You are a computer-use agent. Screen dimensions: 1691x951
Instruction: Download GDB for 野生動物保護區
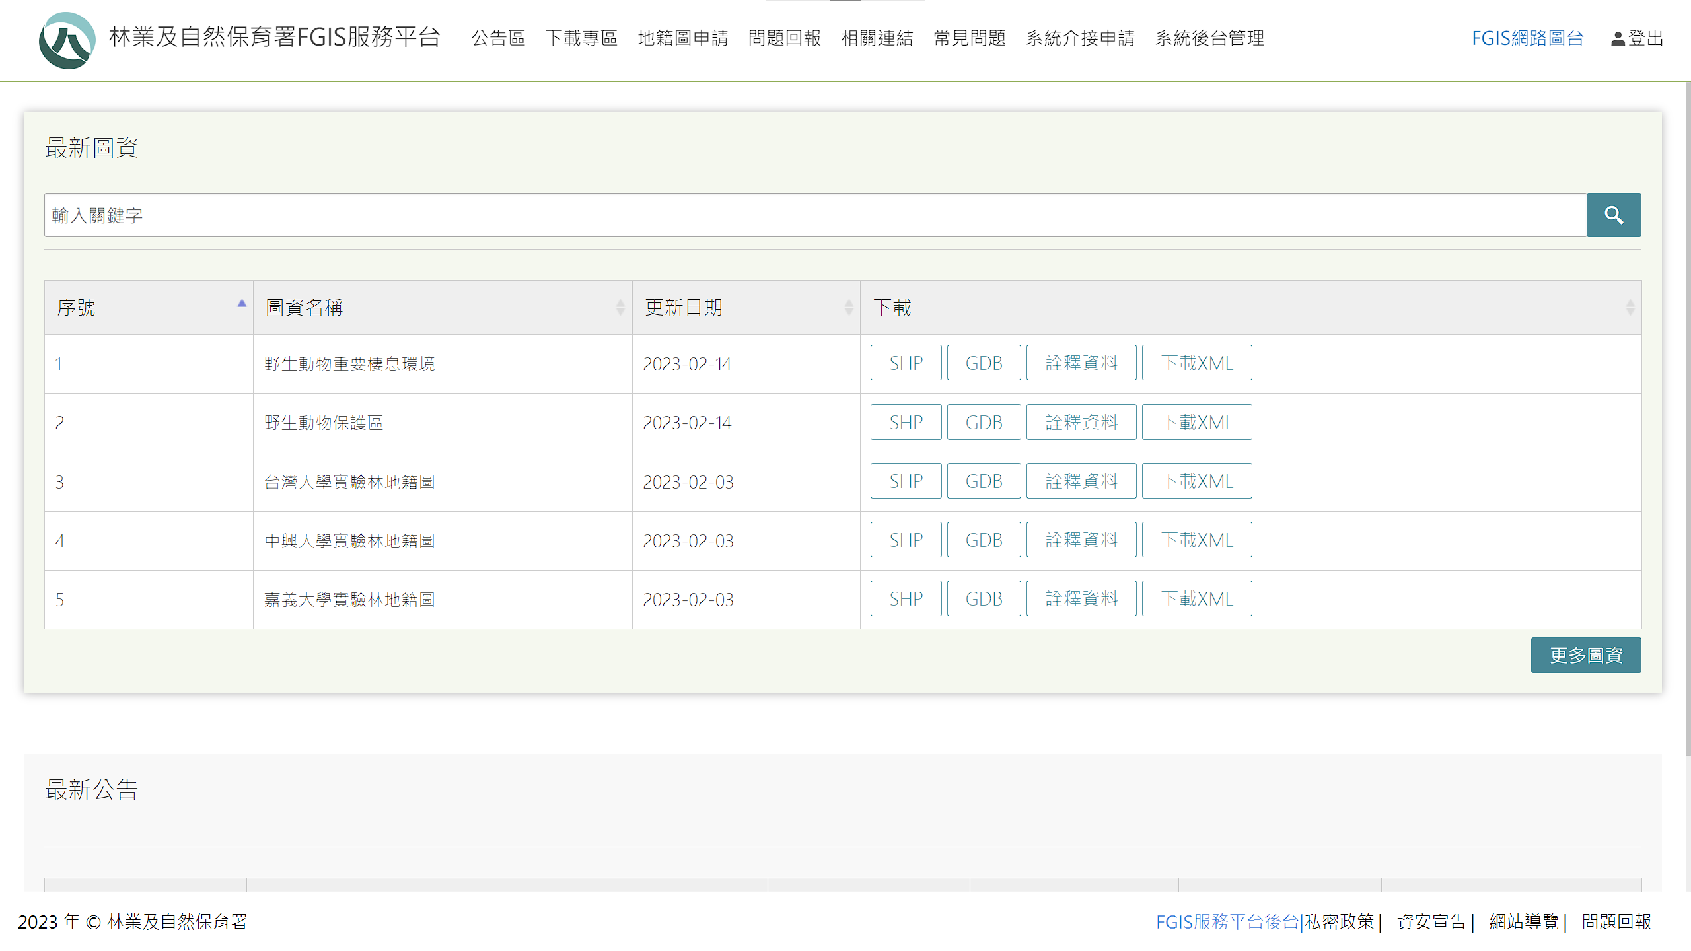click(984, 422)
